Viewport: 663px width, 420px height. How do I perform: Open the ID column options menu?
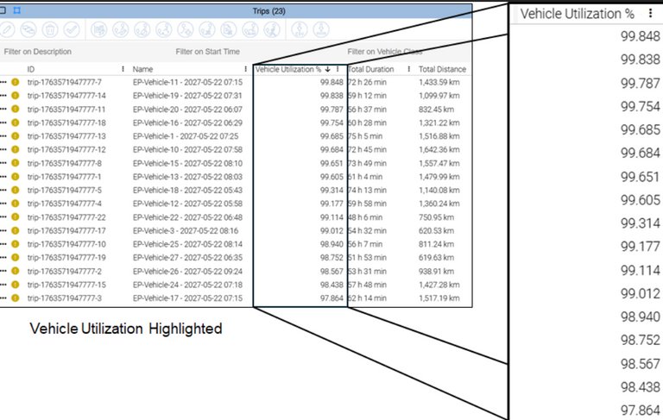(123, 69)
